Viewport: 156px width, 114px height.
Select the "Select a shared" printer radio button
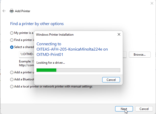[12, 47]
